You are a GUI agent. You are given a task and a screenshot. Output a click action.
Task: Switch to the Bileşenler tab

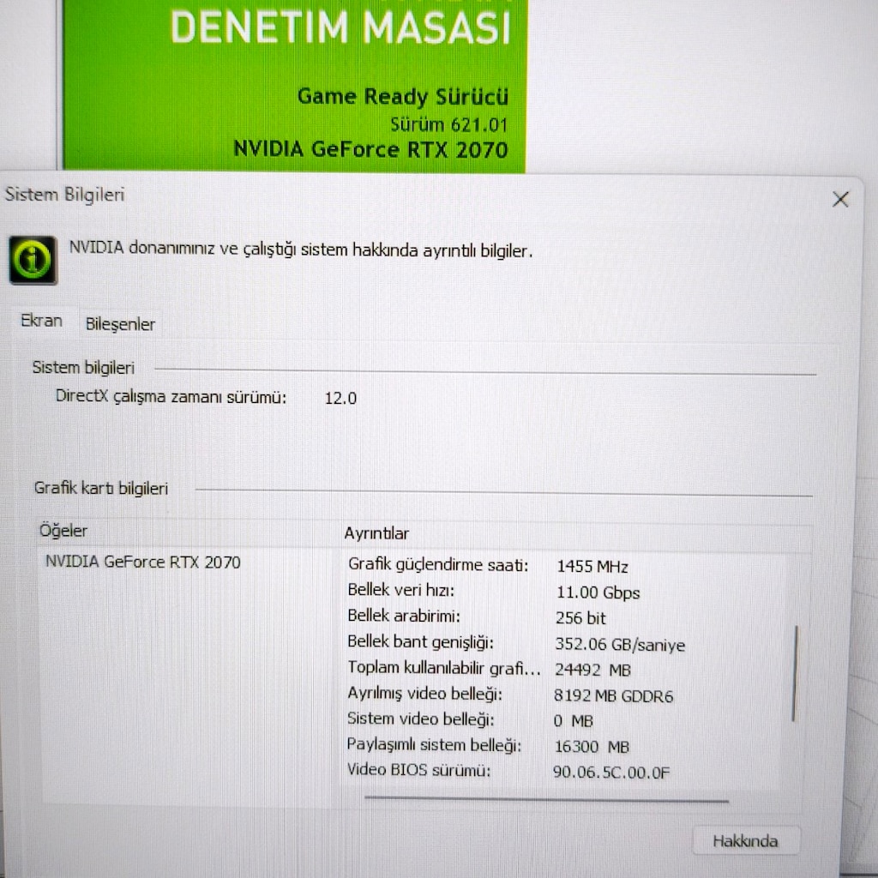[120, 324]
